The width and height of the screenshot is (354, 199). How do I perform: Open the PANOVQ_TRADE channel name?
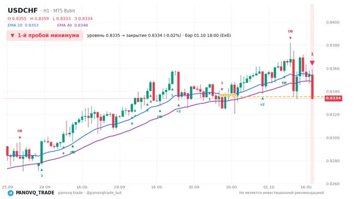[x=35, y=193]
